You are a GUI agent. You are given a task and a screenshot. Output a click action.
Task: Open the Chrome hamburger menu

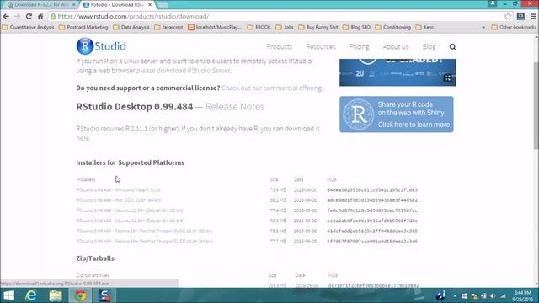click(x=533, y=17)
